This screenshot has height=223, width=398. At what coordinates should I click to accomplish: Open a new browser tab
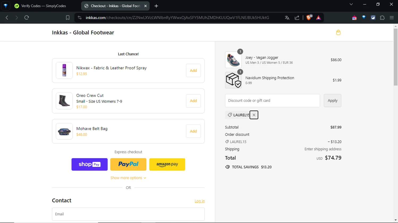point(156,6)
